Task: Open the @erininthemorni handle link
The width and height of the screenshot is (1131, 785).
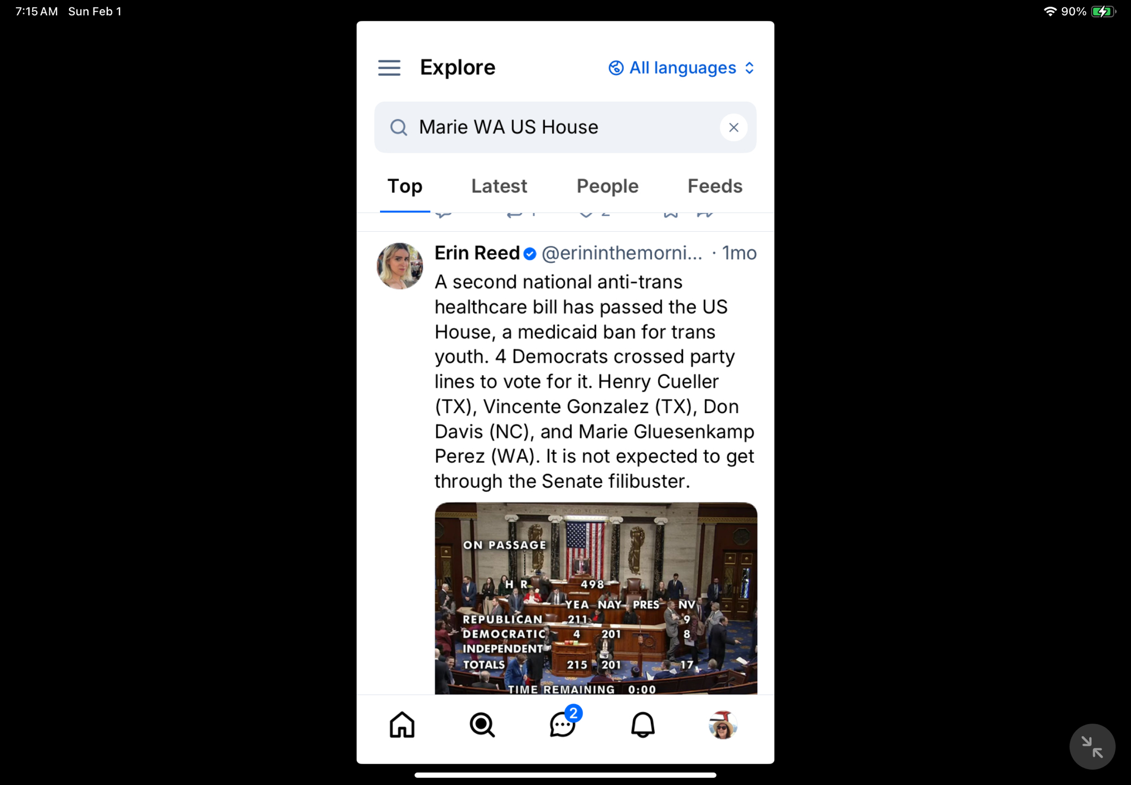Action: point(621,253)
